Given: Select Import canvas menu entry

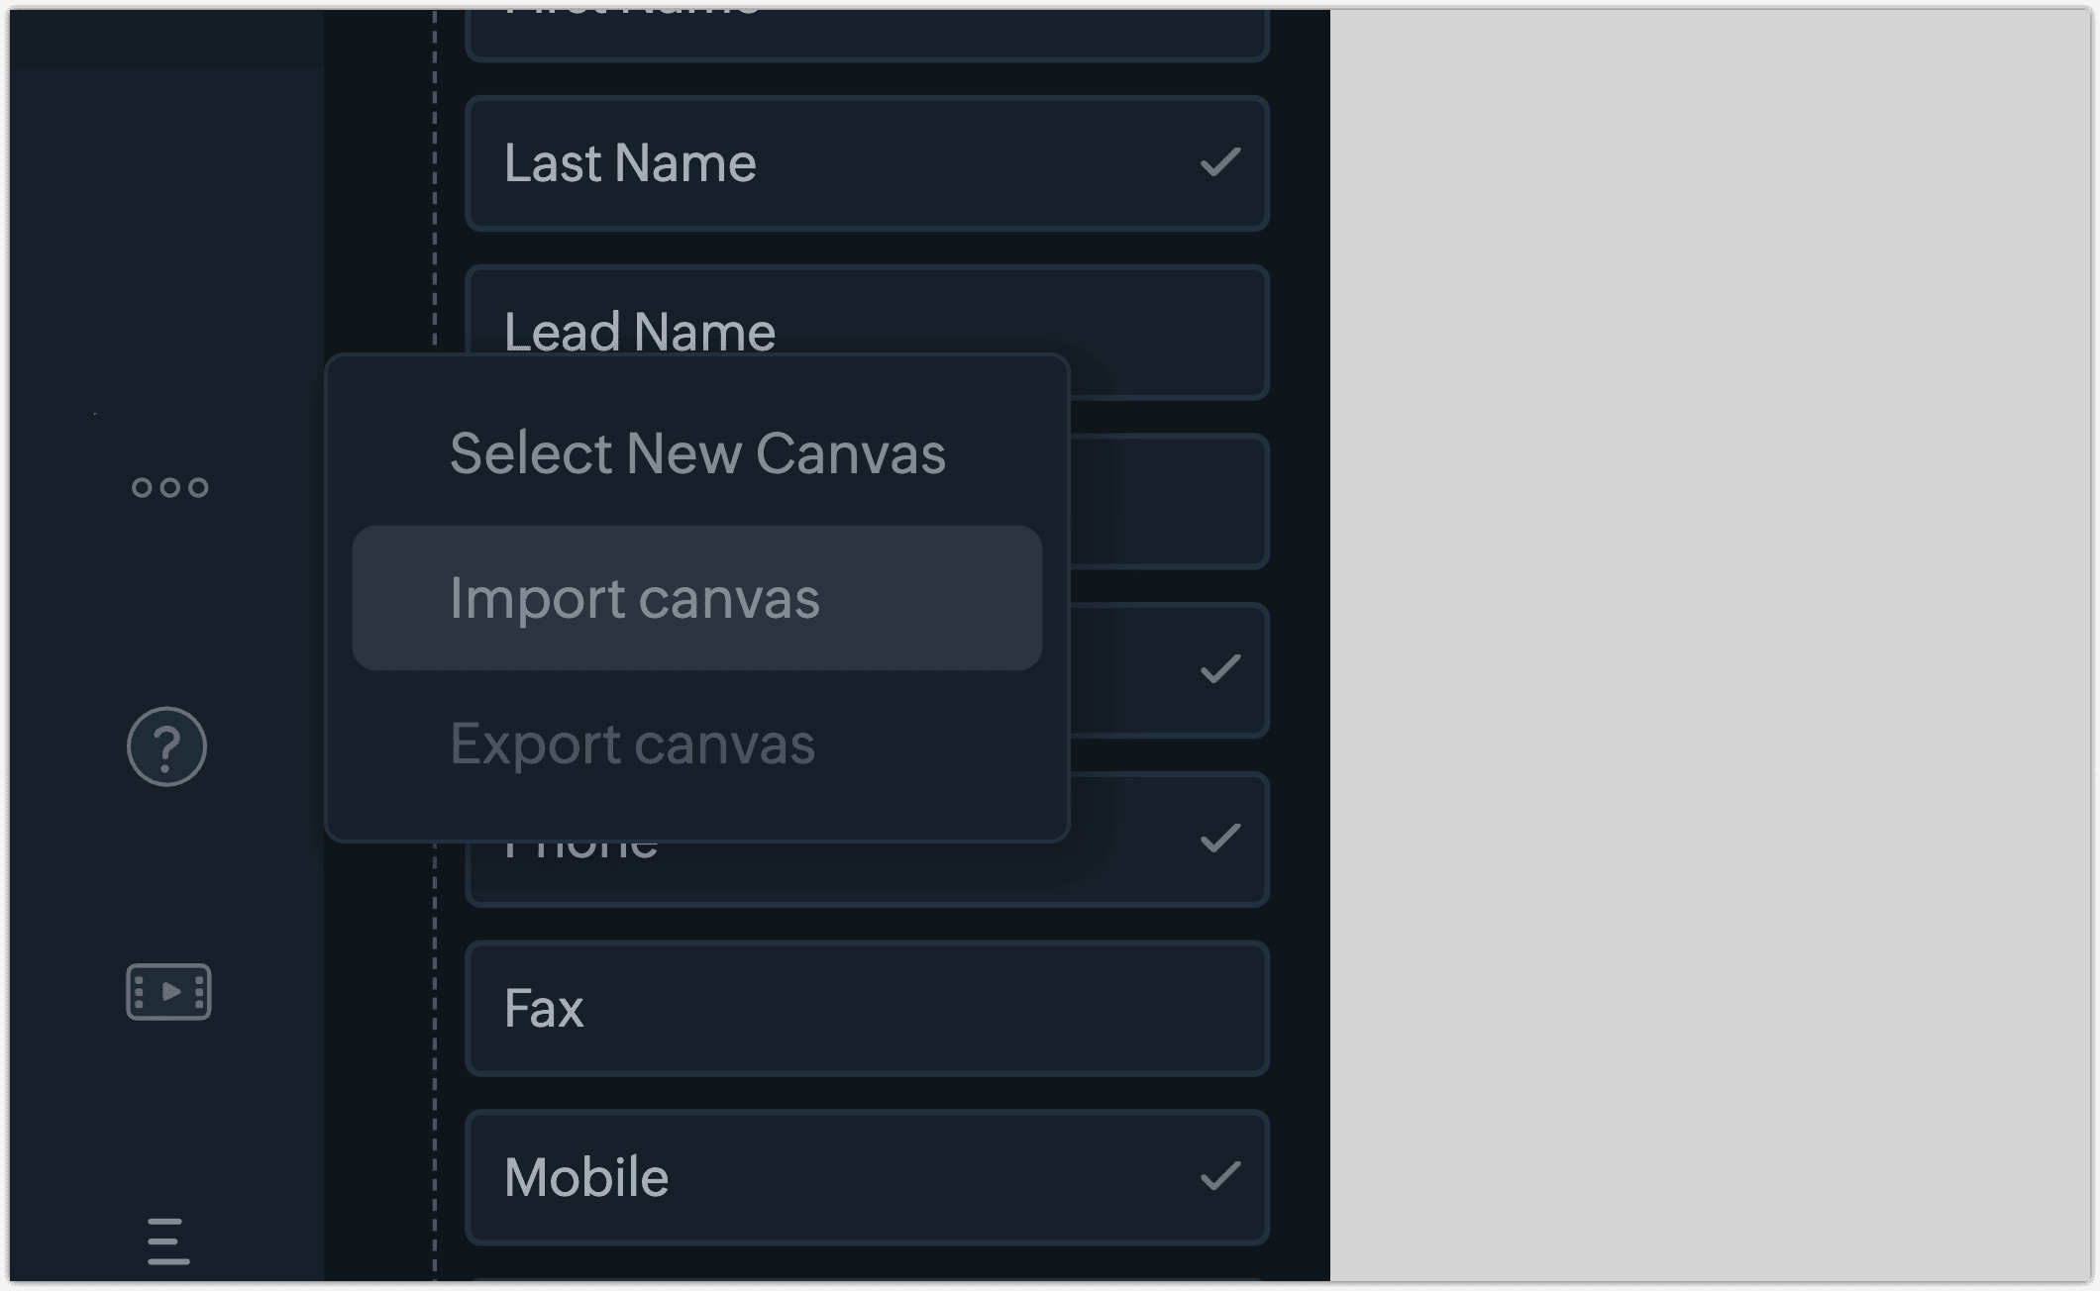Looking at the screenshot, I should (696, 598).
